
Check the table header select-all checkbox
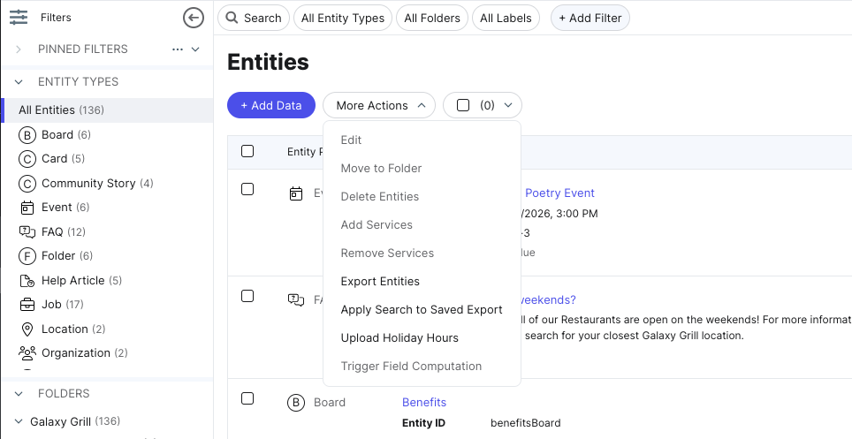click(x=247, y=151)
